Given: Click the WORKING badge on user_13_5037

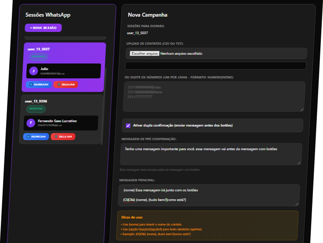Looking at the screenshot, I should 39,57.
